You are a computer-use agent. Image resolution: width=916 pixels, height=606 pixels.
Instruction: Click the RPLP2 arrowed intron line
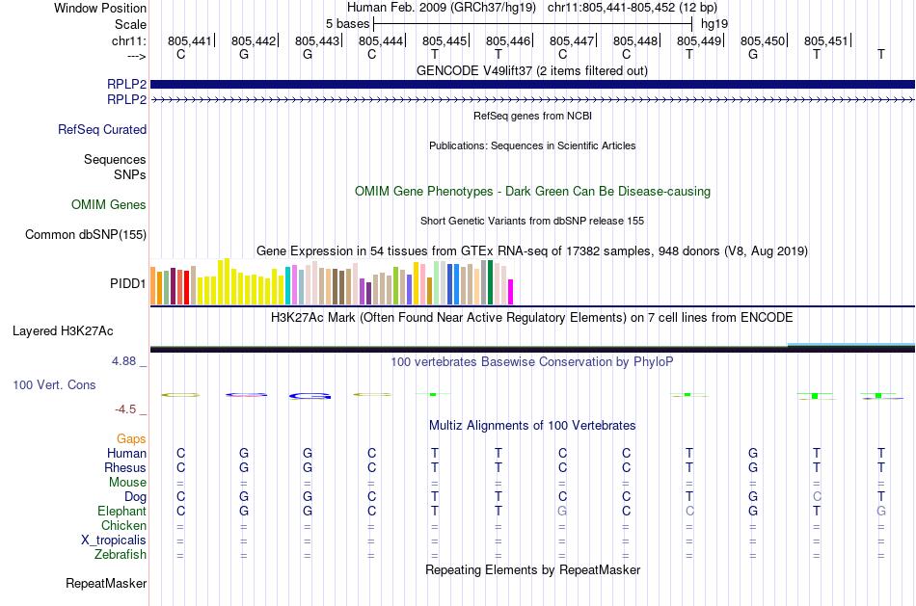click(532, 100)
